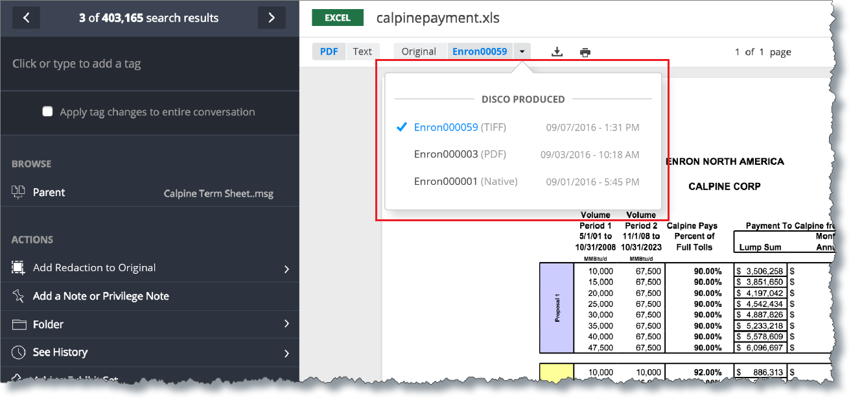Image resolution: width=851 pixels, height=399 pixels.
Task: Click the See History clock icon
Action: [x=18, y=352]
